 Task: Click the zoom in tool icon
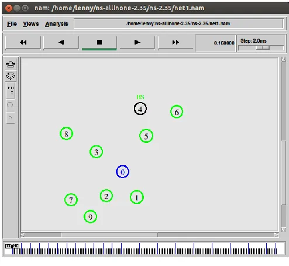pos(11,64)
